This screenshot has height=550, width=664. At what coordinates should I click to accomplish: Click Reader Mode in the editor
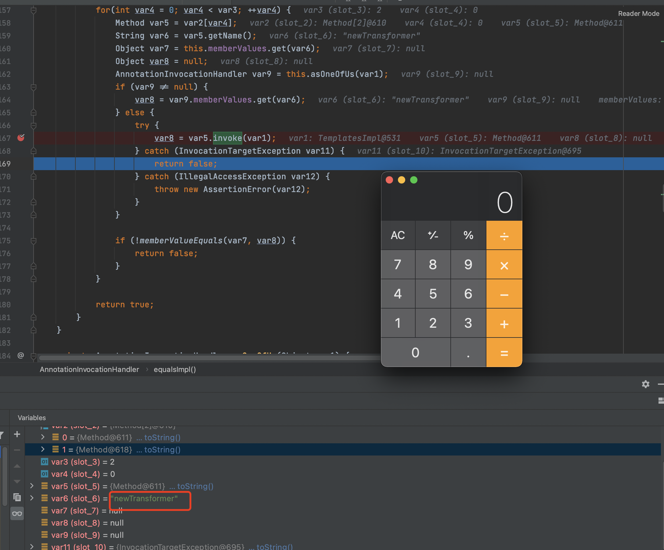[638, 14]
